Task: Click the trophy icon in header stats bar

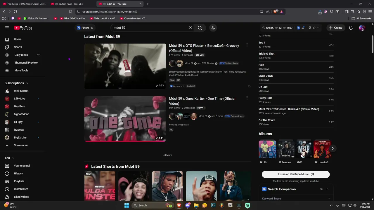Action: click(x=310, y=28)
